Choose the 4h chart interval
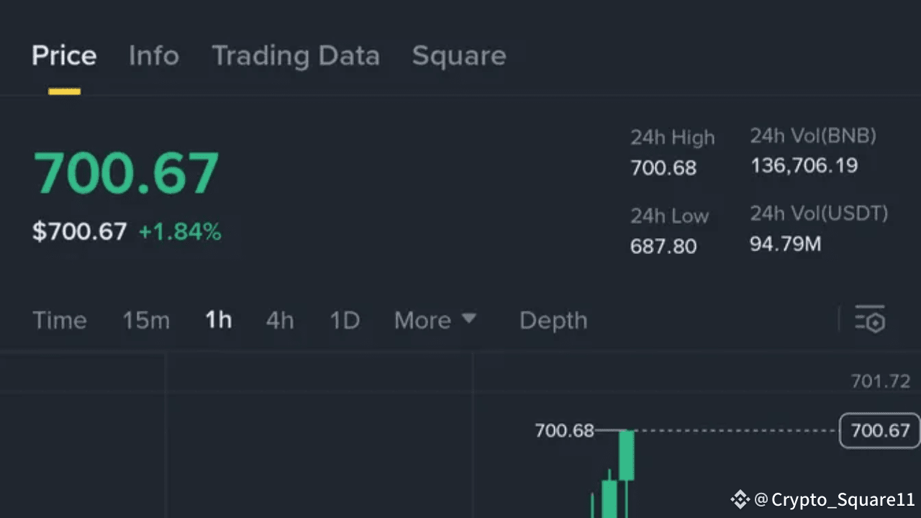921x518 pixels. point(280,320)
